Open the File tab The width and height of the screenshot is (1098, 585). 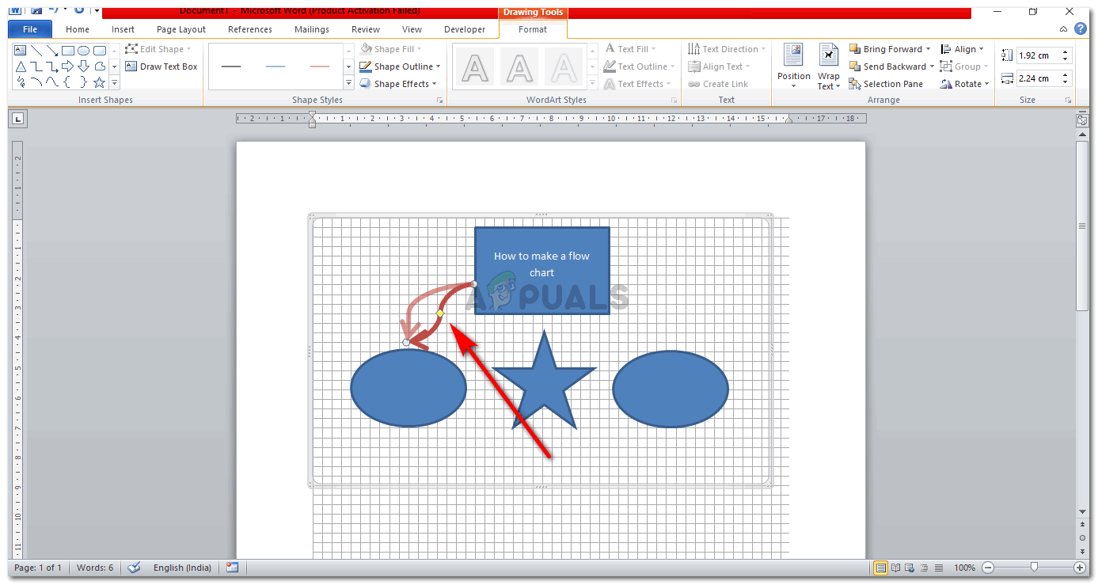[x=30, y=29]
